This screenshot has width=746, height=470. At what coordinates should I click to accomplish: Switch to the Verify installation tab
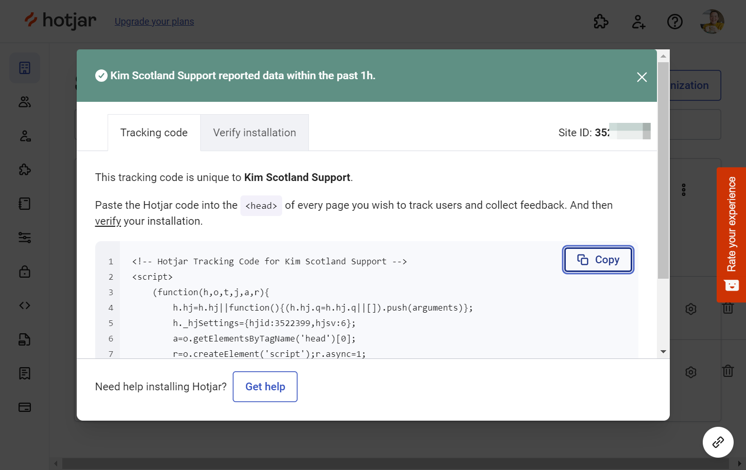pos(254,133)
